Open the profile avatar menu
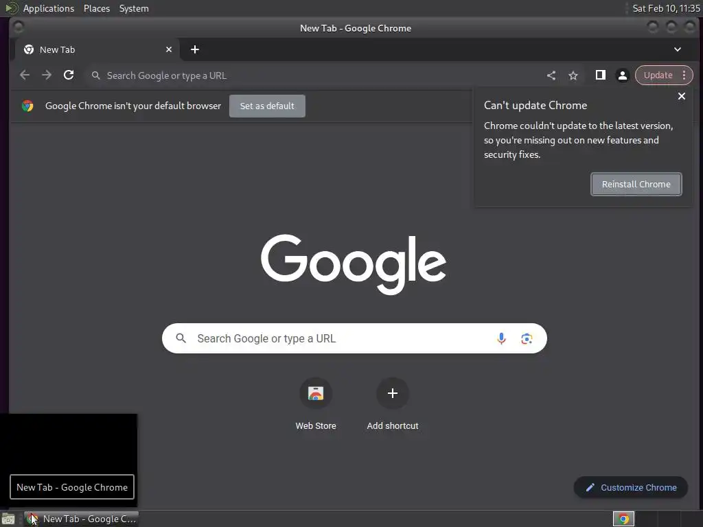Screen dimensions: 703x527 click(x=622, y=75)
